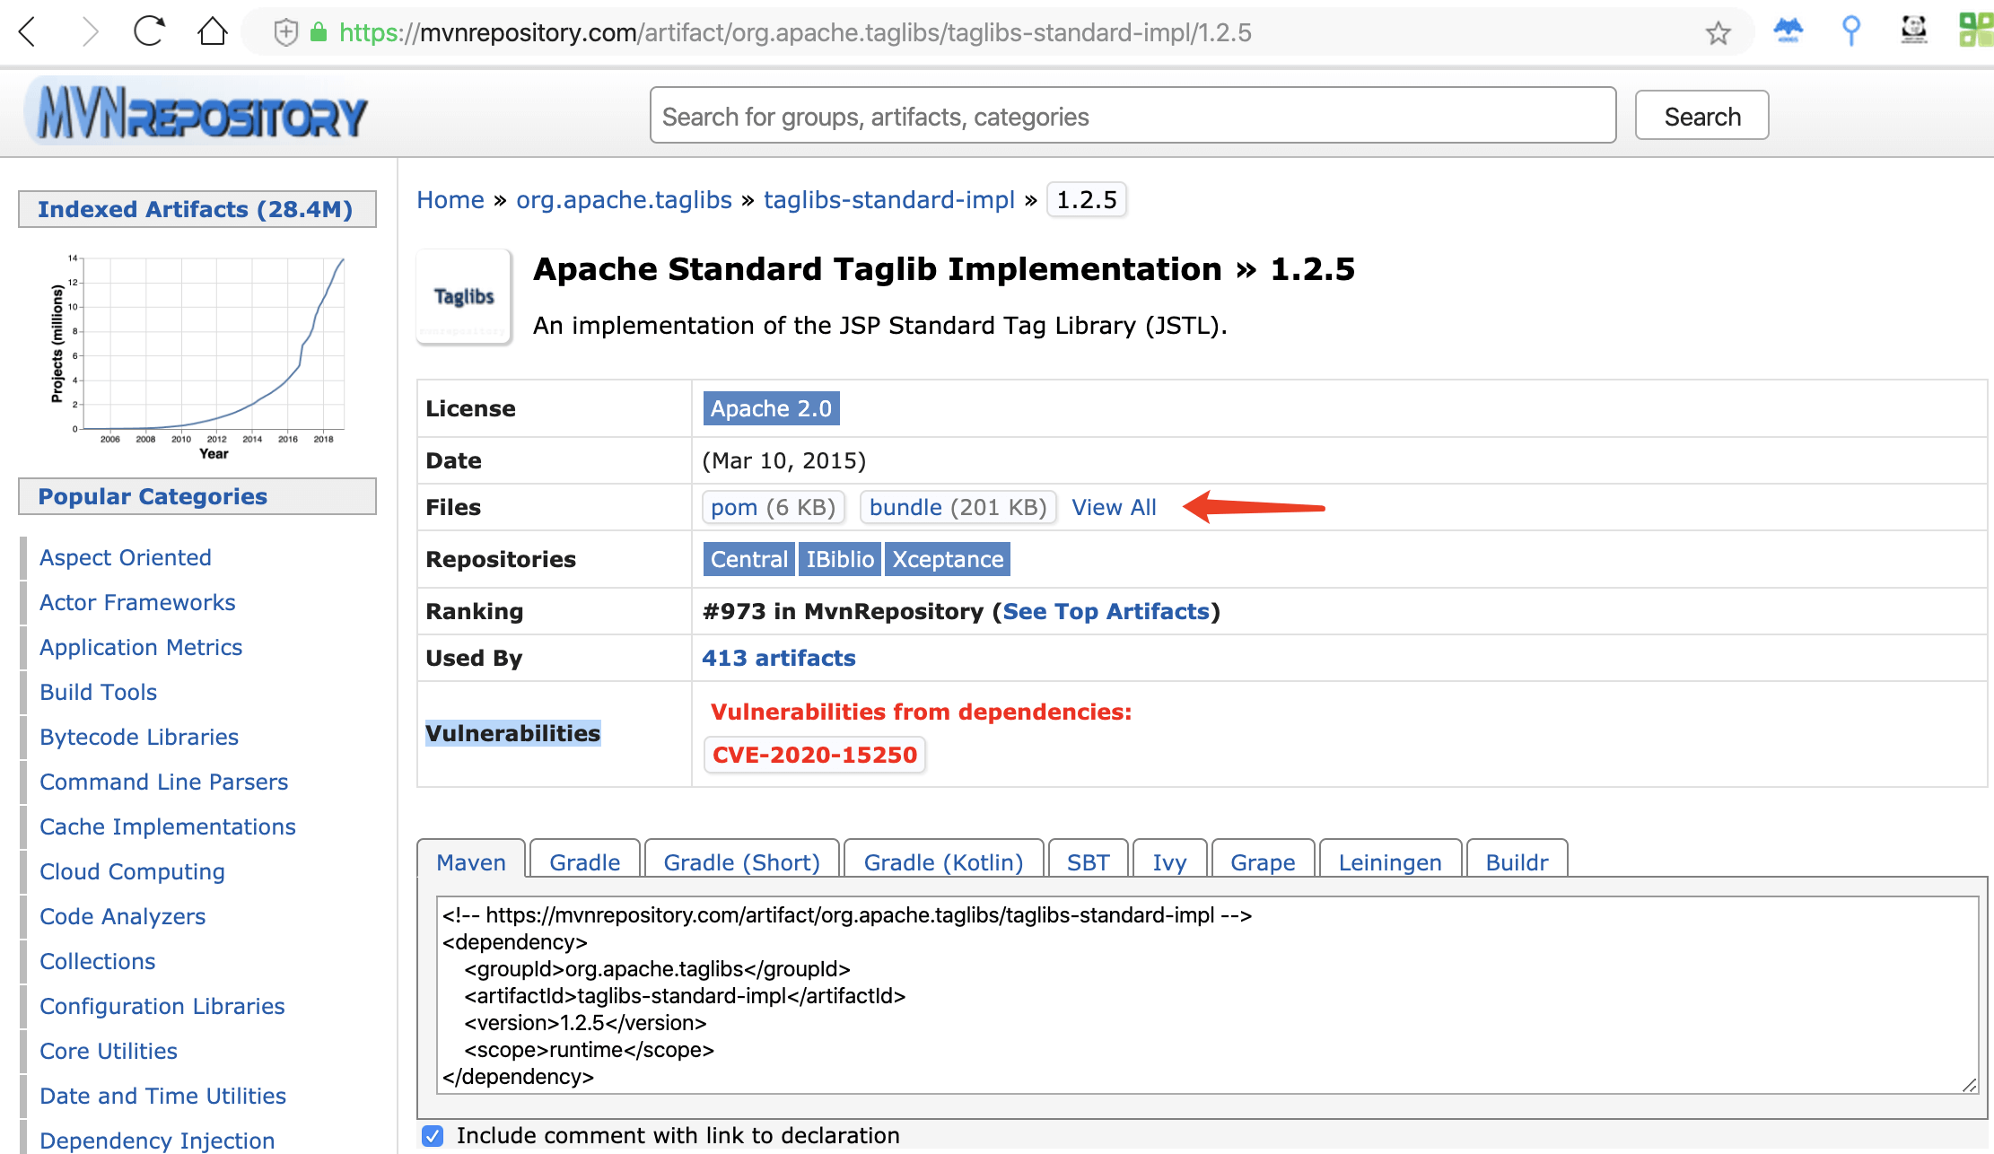Switch to the Gradle (Kotlin) tab

tap(944, 861)
